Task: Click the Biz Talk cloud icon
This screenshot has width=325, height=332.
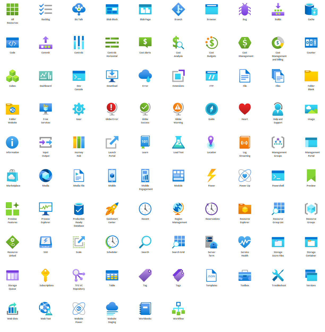Action: 79,9
